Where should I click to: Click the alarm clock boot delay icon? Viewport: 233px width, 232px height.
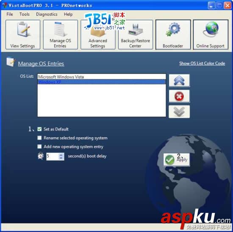(41, 156)
